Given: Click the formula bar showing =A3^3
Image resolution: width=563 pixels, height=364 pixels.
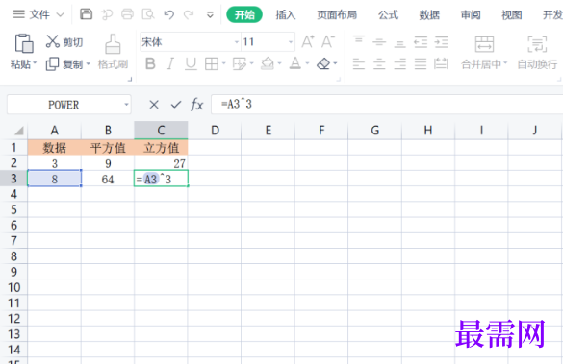Looking at the screenshot, I should [x=387, y=105].
